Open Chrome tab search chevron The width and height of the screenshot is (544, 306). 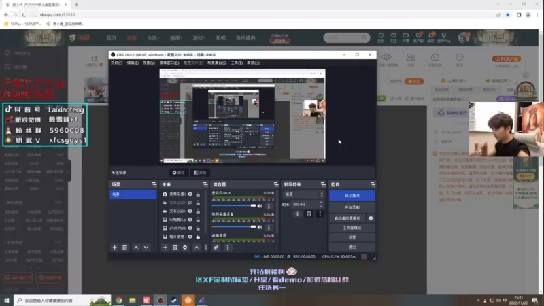[x=498, y=5]
